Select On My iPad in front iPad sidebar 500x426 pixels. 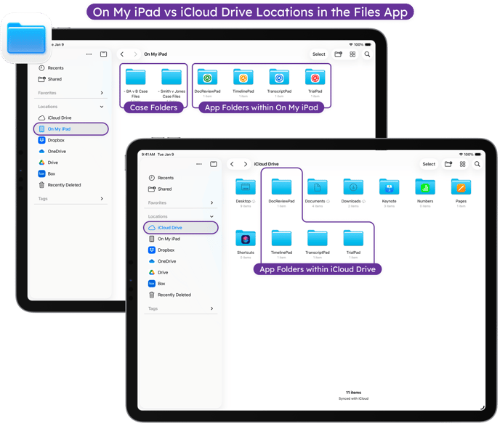tap(164, 239)
